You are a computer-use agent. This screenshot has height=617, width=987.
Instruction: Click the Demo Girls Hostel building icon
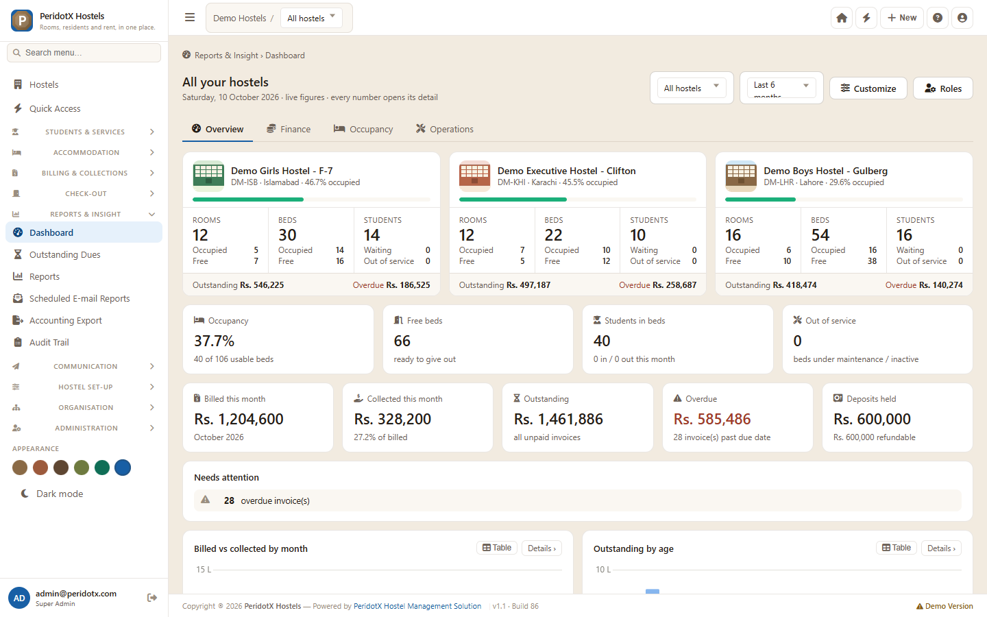pos(208,176)
